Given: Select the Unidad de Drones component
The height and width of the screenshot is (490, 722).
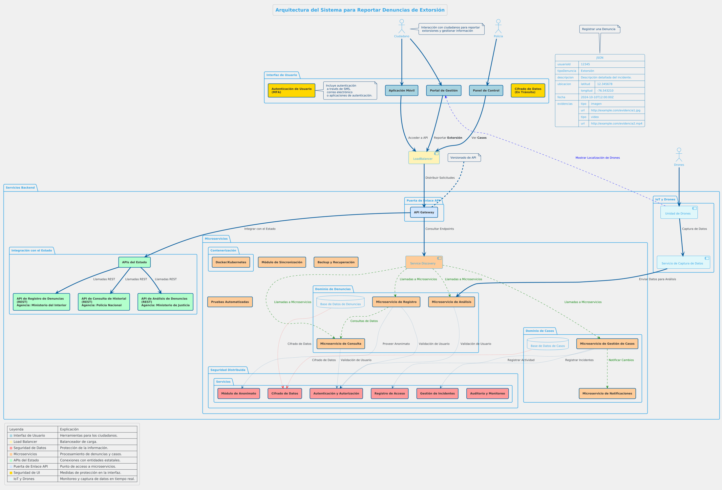Looking at the screenshot, I should [679, 212].
